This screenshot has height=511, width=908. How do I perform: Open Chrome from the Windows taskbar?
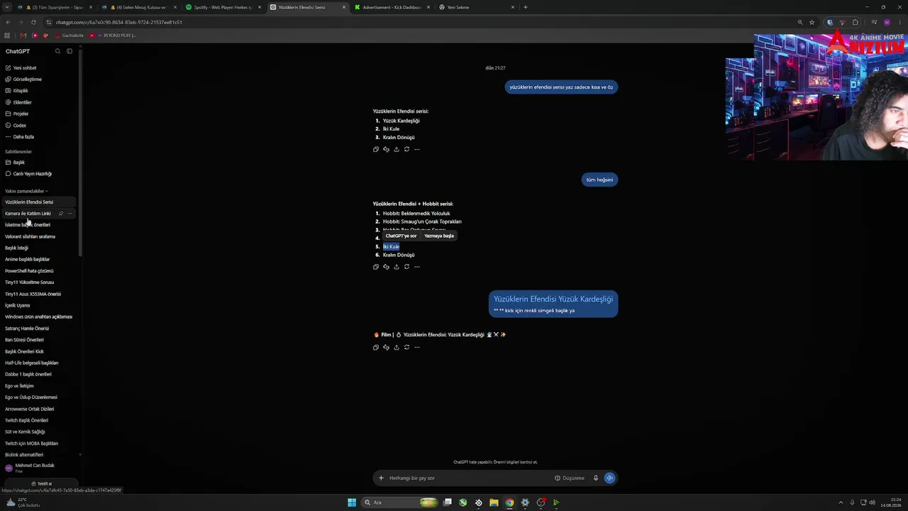tap(509, 502)
